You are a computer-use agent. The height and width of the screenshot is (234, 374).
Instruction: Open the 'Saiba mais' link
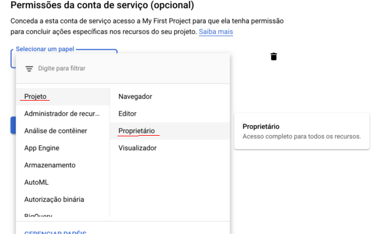tap(216, 32)
